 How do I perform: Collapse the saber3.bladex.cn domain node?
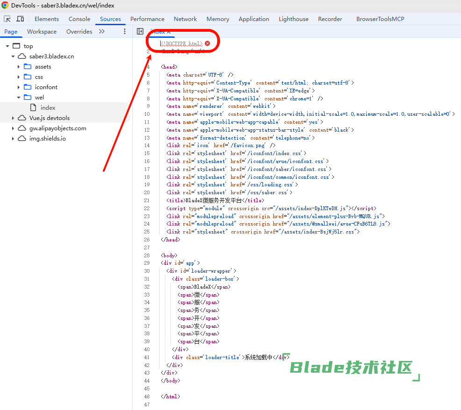13,57
